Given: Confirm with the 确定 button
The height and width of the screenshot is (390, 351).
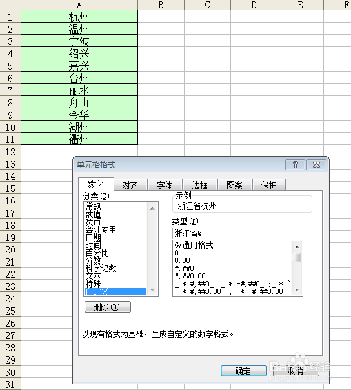Looking at the screenshot, I should [243, 371].
